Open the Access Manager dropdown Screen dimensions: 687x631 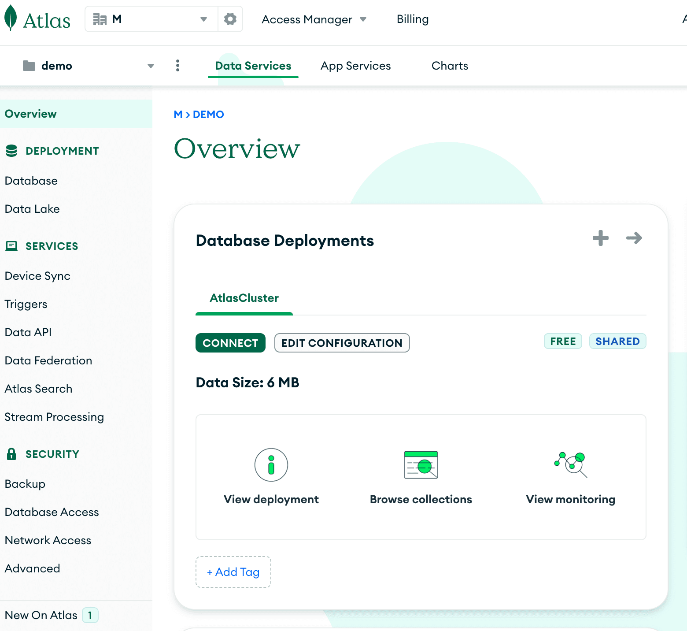click(314, 19)
